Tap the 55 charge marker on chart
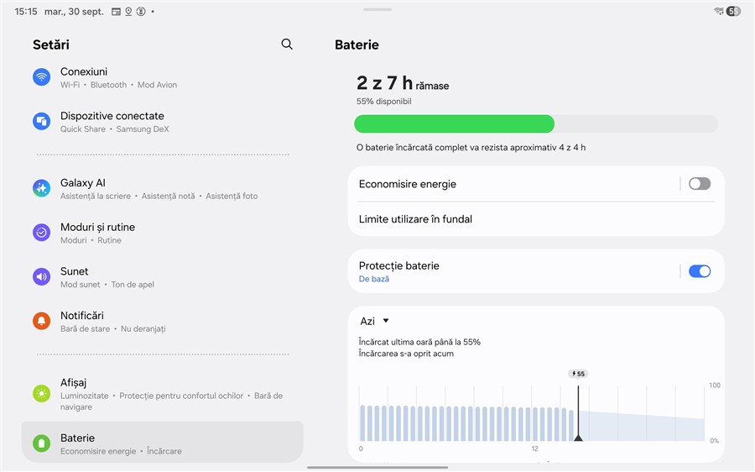Screen dimensions: 755x472 pyautogui.click(x=578, y=374)
